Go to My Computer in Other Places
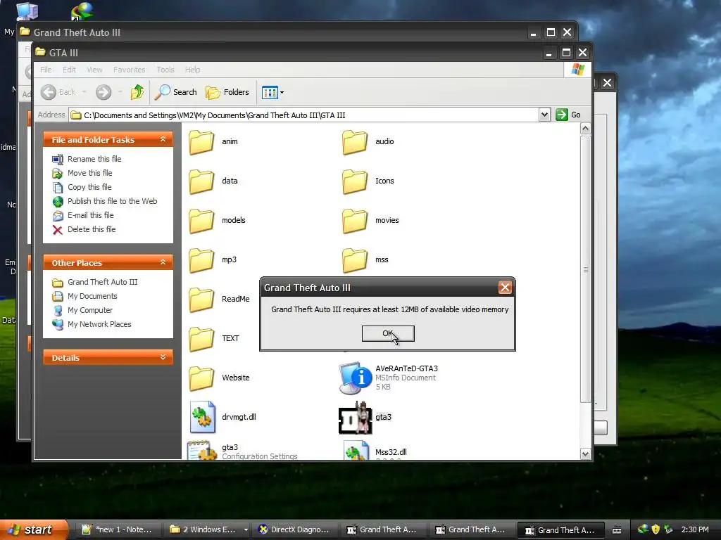 tap(89, 310)
